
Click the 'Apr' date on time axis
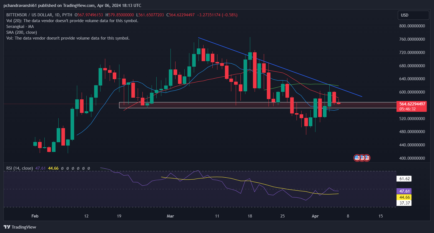click(315, 216)
